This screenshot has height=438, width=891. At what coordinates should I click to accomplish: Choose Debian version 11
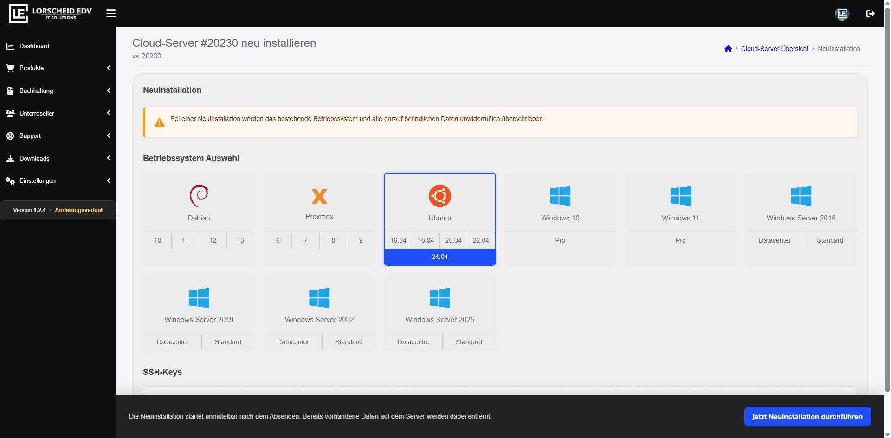(x=185, y=240)
